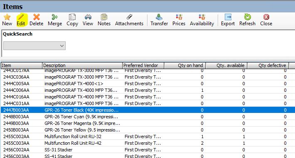The width and height of the screenshot is (295, 158).
Task: Click GPR-26 Toner Black description
Action: [x=82, y=110]
